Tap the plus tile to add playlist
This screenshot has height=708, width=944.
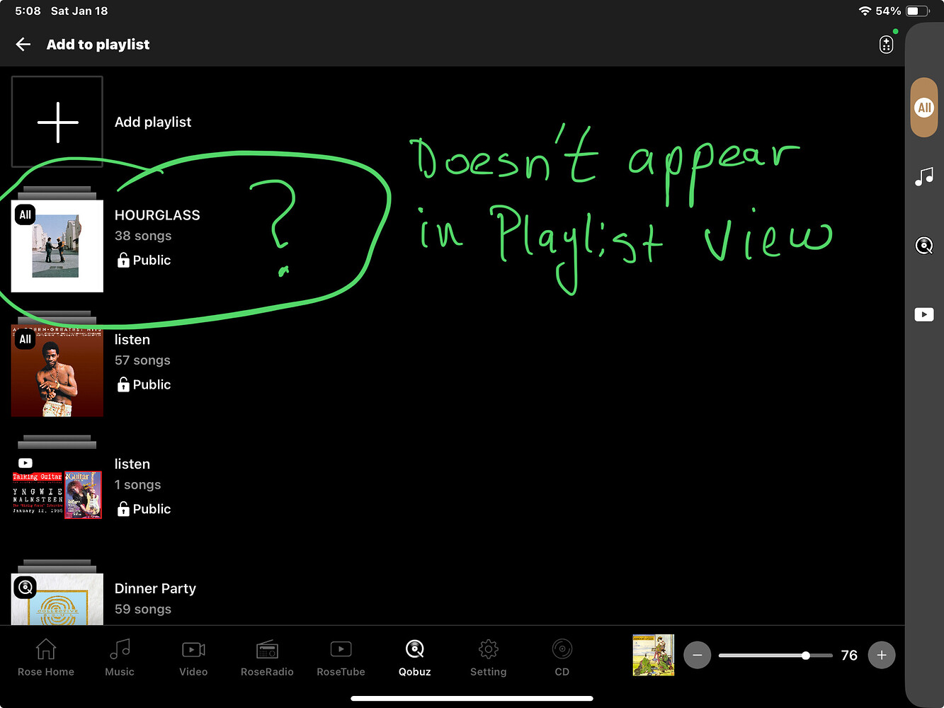tap(57, 122)
